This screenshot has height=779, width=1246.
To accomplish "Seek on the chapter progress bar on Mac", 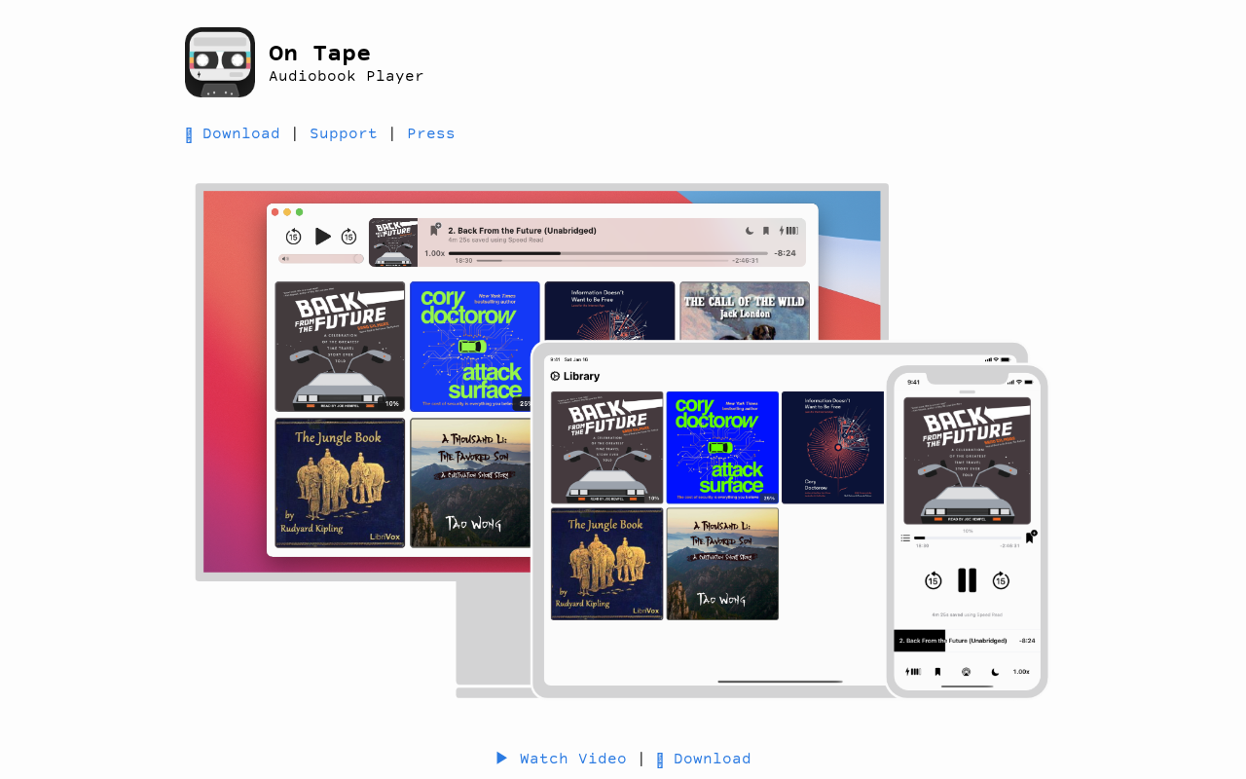I will click(607, 253).
